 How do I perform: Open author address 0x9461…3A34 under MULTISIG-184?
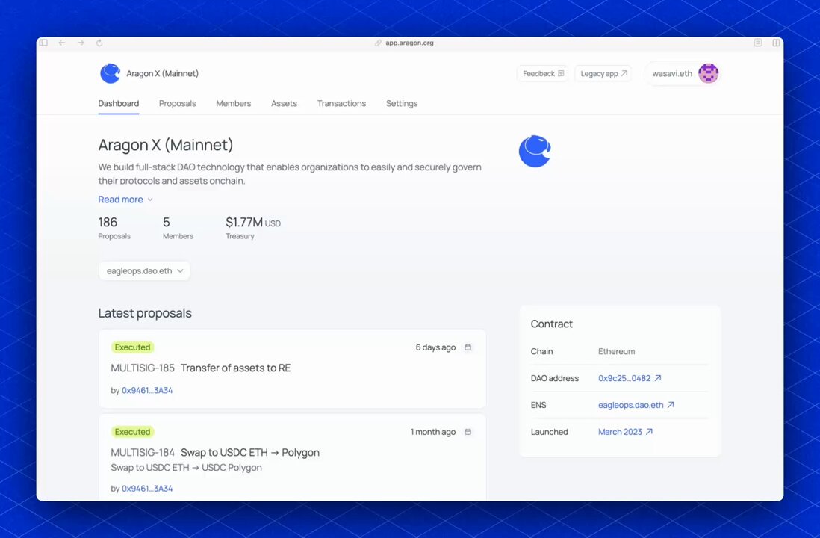click(x=147, y=488)
